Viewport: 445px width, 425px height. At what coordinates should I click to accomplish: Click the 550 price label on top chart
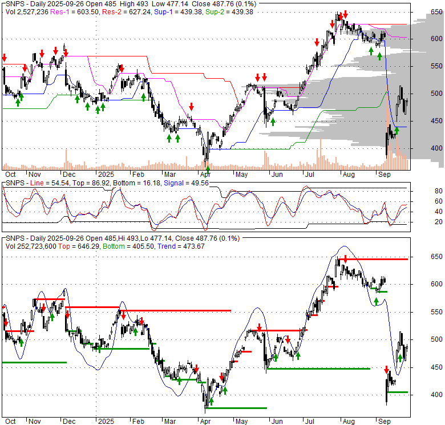[x=436, y=66]
